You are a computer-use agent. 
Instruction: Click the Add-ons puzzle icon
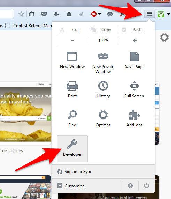[x=134, y=115]
